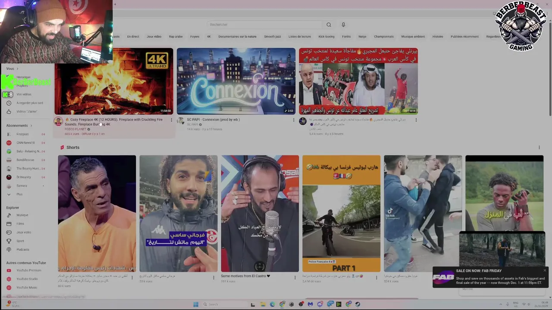Open options menu for the Arabic football video
Viewport: 552px width, 310px height.
(416, 120)
